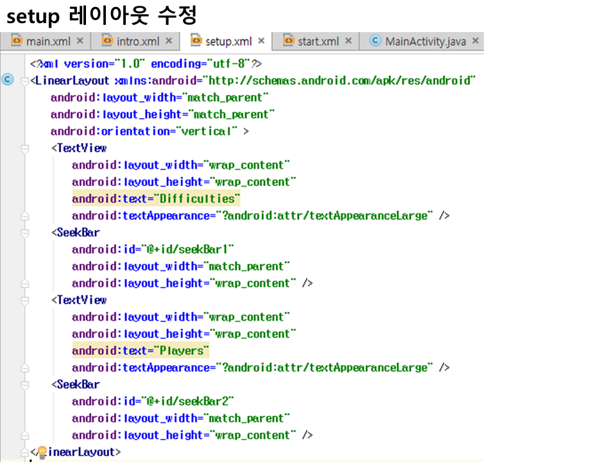The height and width of the screenshot is (462, 616).
Task: Collapse the seekBar2 SeekBar block
Action: tap(25, 385)
